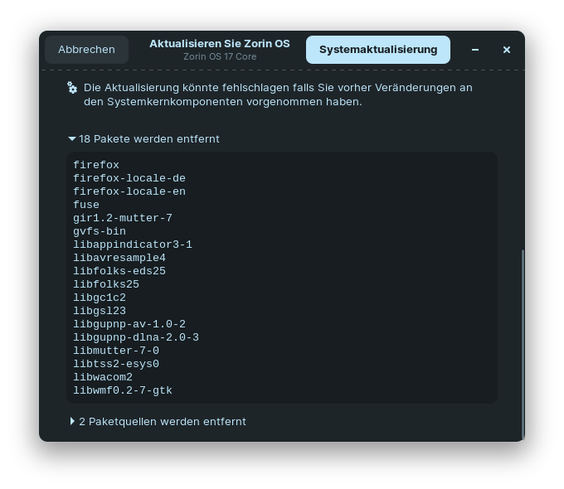Screen dimensions: 564x489
Task: Select the firefox package line
Action: click(96, 165)
